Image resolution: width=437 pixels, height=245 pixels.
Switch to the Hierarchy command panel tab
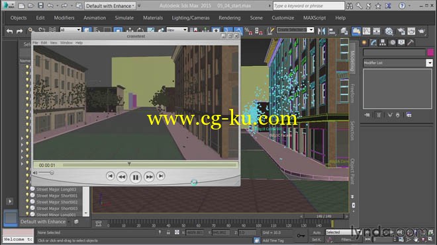click(383, 42)
